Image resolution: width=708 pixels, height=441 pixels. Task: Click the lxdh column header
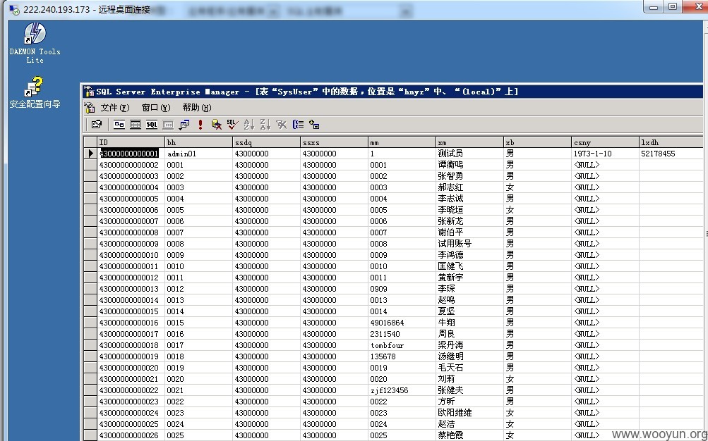(x=671, y=142)
